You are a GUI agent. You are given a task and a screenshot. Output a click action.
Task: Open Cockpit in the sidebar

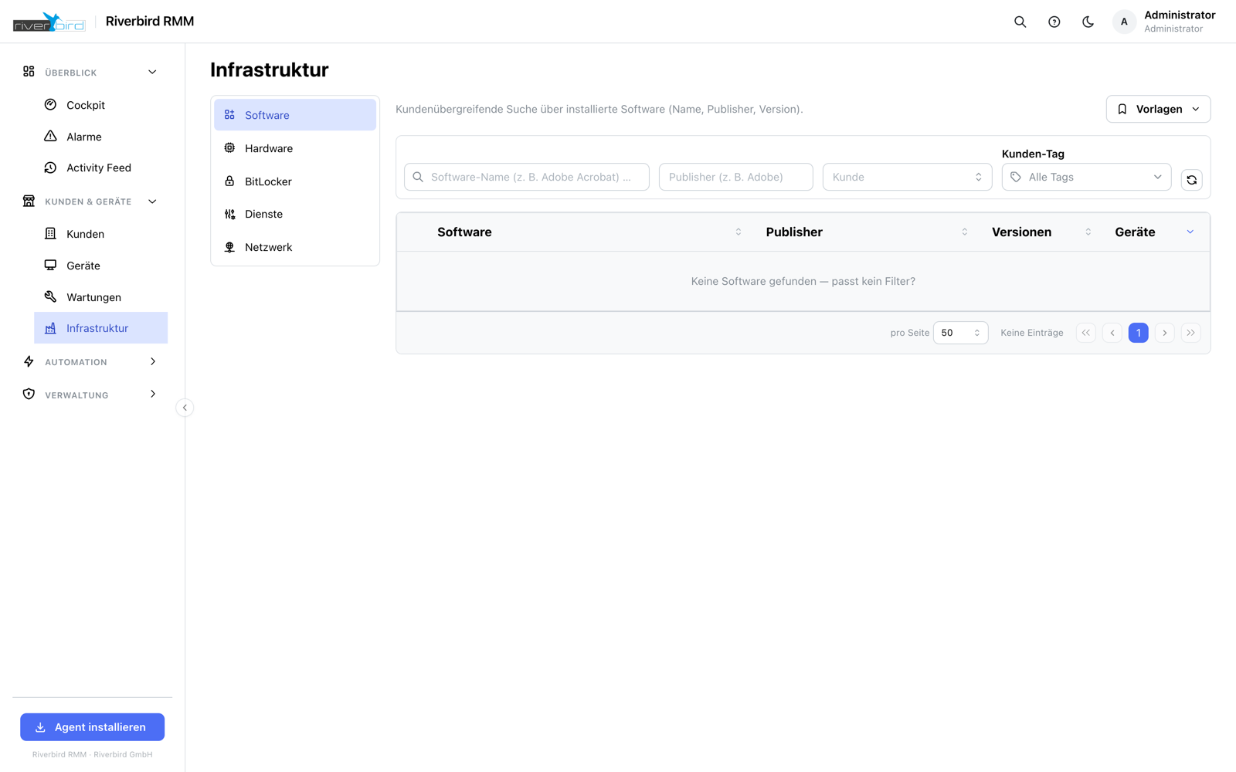click(100, 105)
